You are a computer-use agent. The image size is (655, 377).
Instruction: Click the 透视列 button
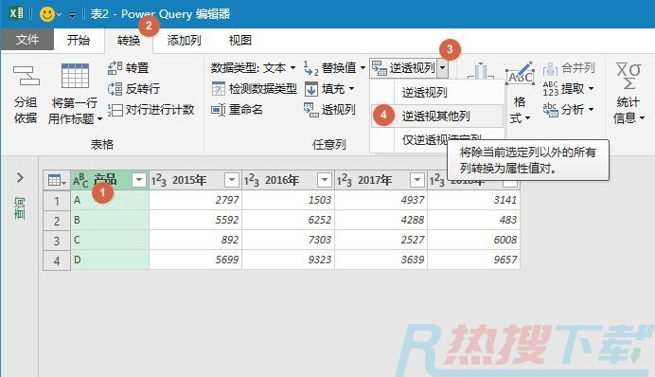click(x=329, y=110)
